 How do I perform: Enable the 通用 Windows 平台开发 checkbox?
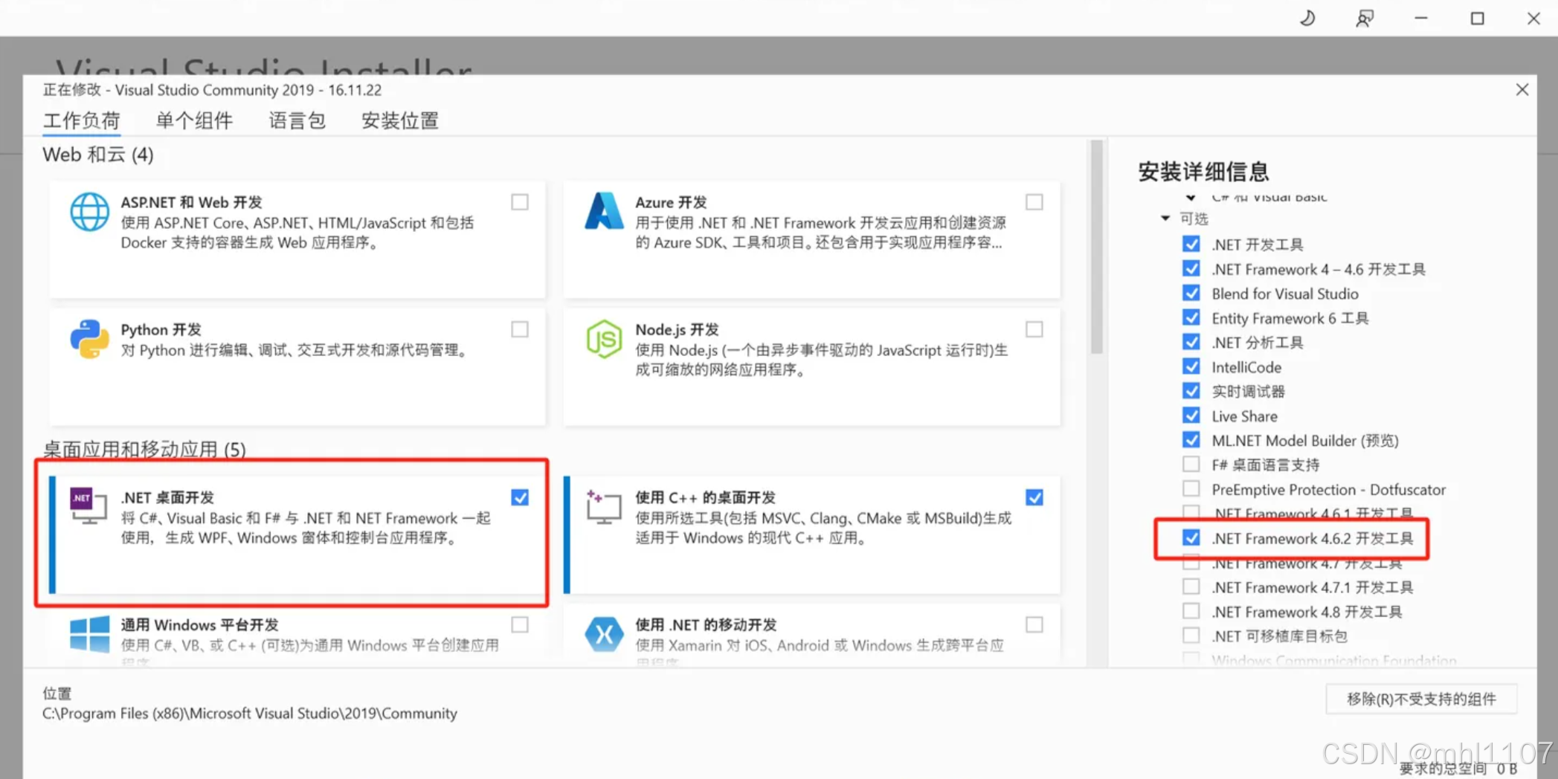click(520, 624)
